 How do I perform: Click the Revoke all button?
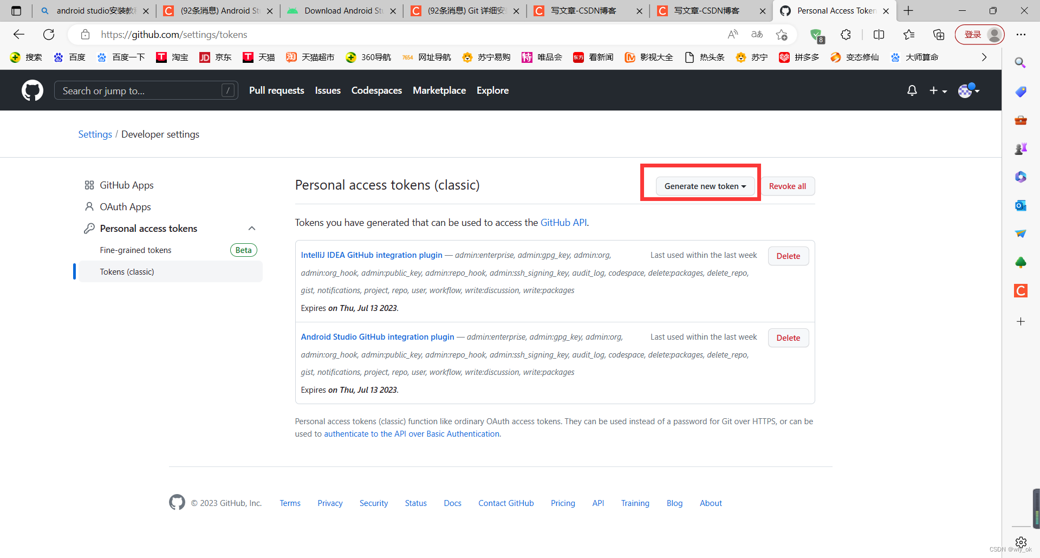(x=788, y=186)
